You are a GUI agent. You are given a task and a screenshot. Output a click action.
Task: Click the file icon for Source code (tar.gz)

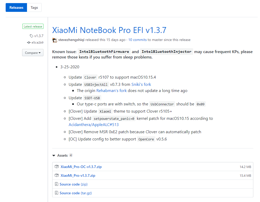(56, 193)
